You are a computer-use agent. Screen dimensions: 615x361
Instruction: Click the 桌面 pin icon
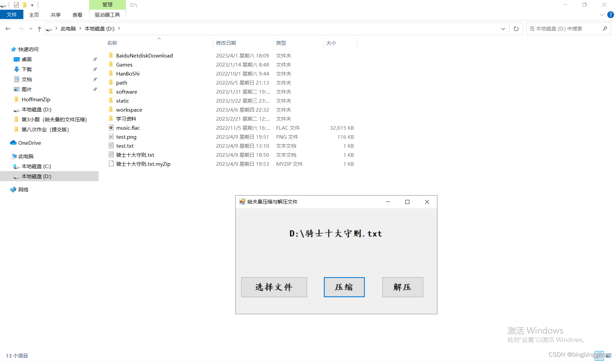point(95,59)
